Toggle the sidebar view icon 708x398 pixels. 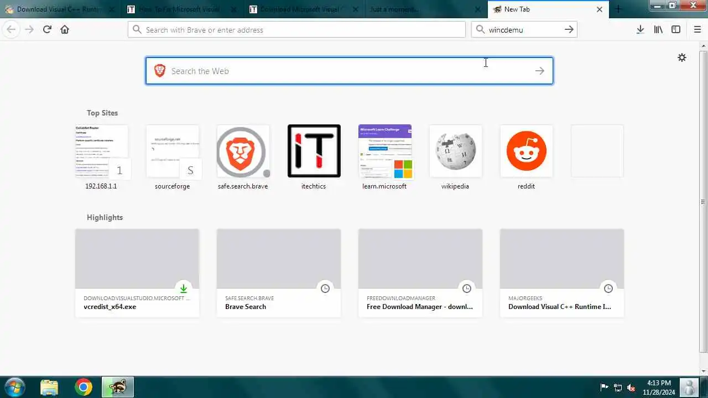tap(676, 30)
